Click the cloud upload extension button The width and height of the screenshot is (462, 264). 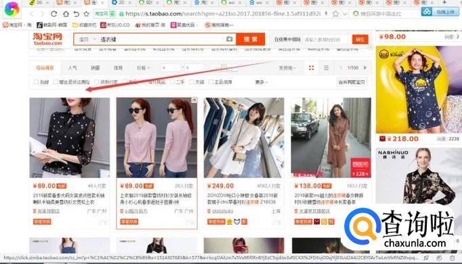pyautogui.click(x=440, y=12)
